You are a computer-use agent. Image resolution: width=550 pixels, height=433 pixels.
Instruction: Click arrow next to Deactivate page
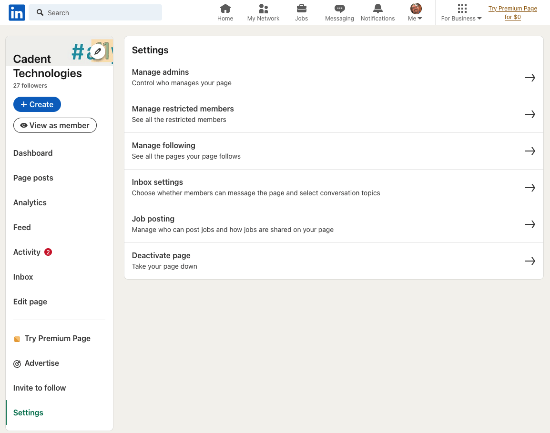[x=530, y=261]
